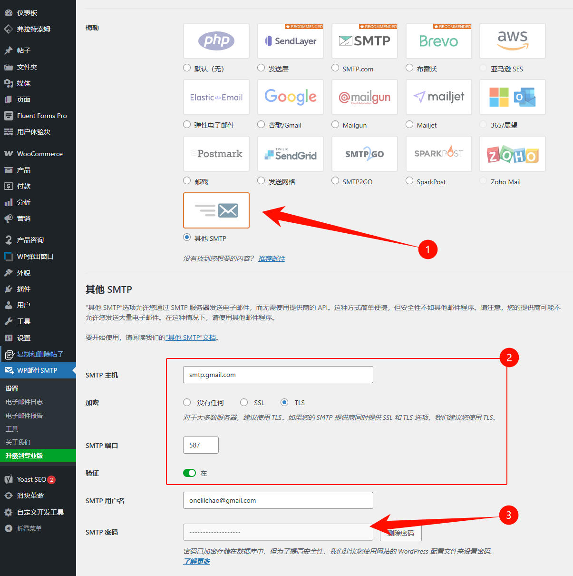
Task: Pick the Brevo mailer logo
Action: pos(438,41)
